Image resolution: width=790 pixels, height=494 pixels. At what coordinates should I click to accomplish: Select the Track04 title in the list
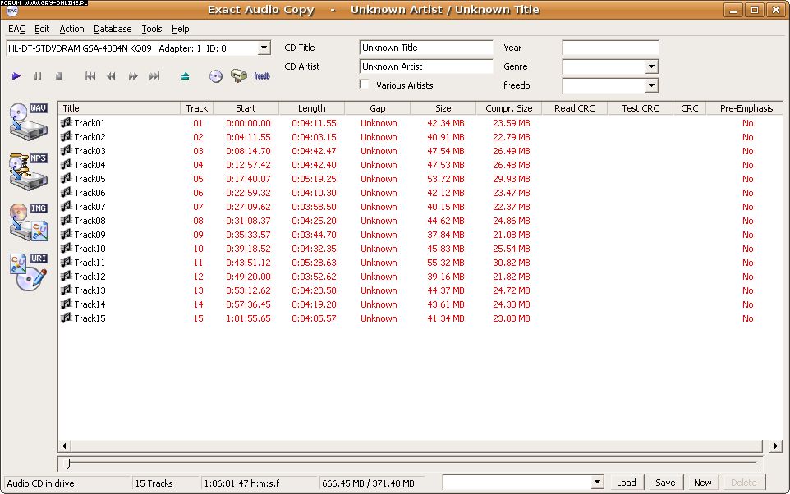pyautogui.click(x=90, y=165)
